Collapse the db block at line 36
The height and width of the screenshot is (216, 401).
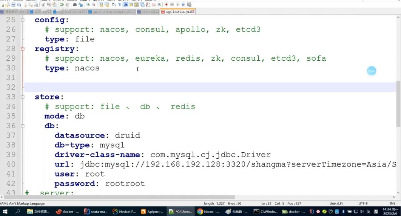(x=23, y=126)
